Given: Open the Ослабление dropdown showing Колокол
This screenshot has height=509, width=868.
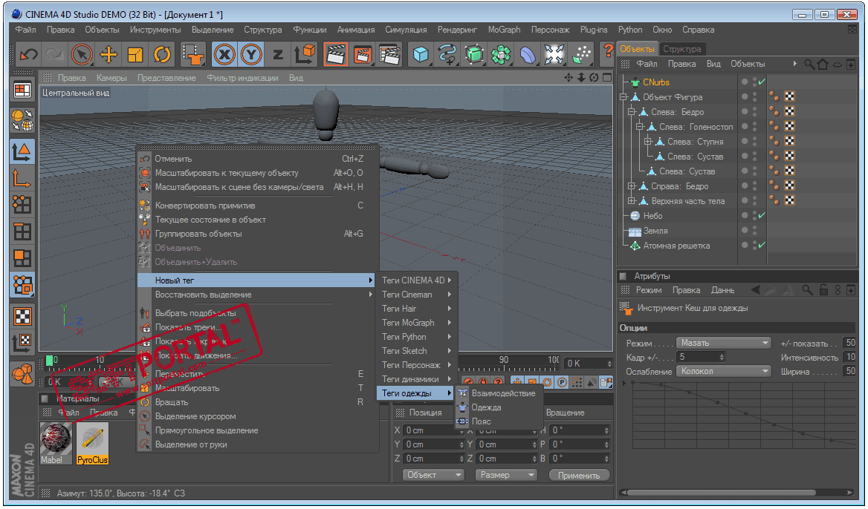Looking at the screenshot, I should (724, 372).
